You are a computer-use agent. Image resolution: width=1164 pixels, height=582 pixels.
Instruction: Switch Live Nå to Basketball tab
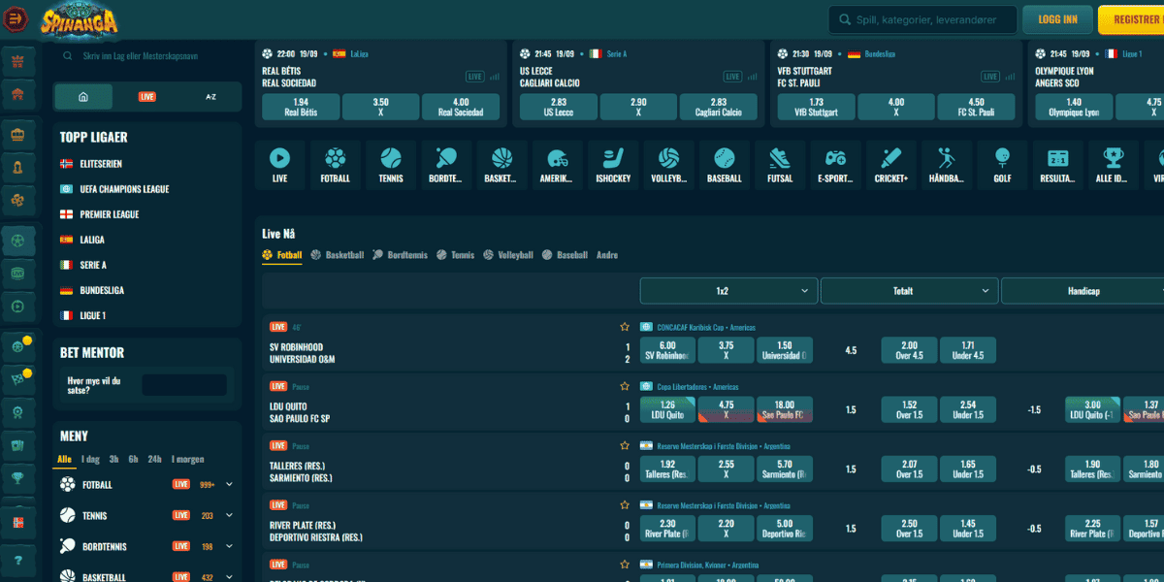[x=338, y=255]
